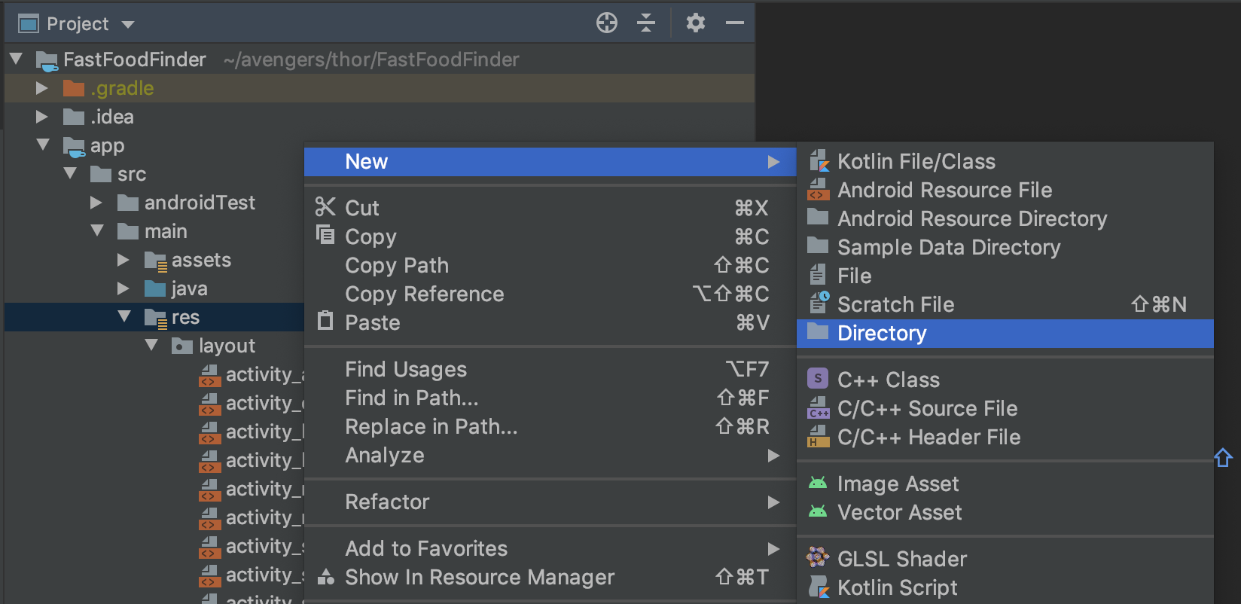
Task: Create new GLSL Shader
Action: pyautogui.click(x=1005, y=559)
